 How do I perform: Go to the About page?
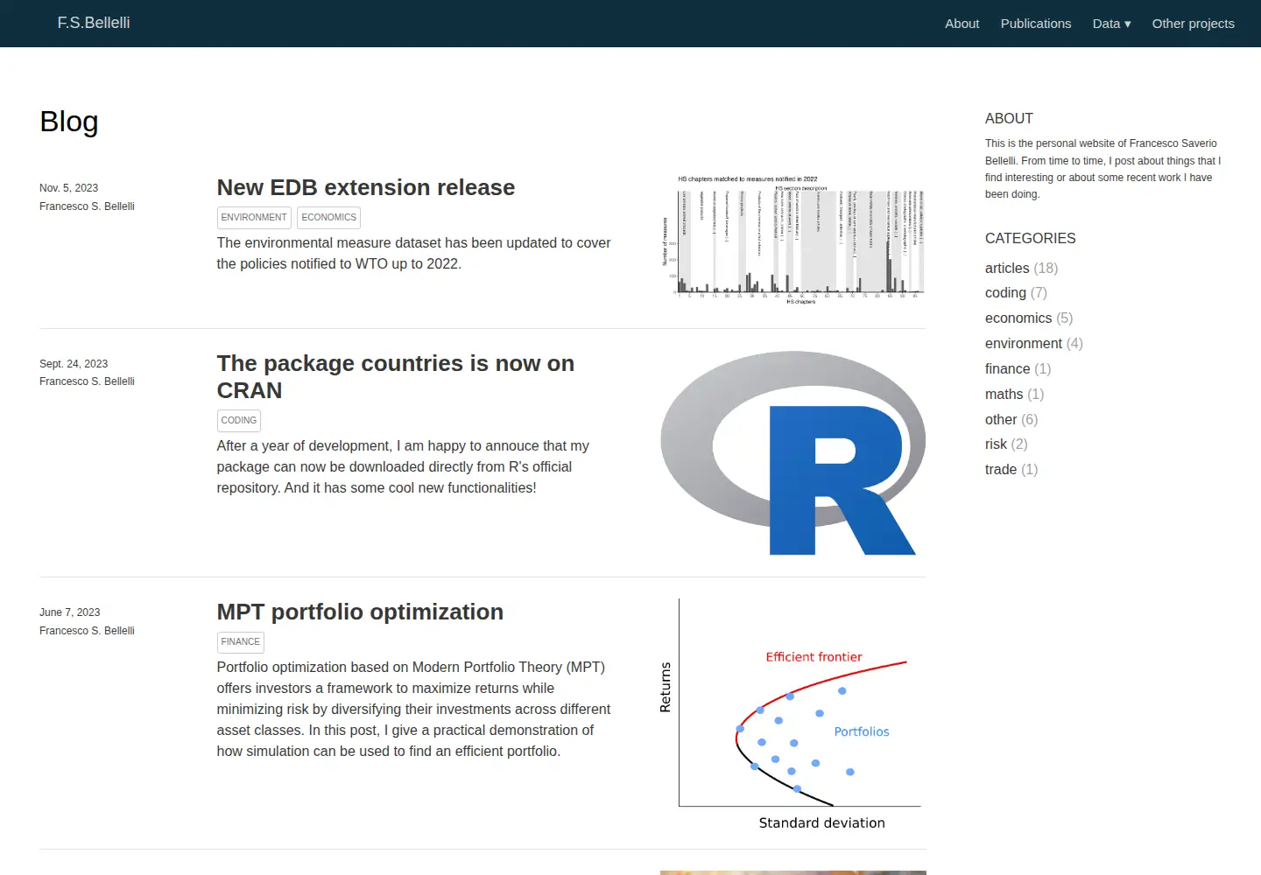[962, 24]
